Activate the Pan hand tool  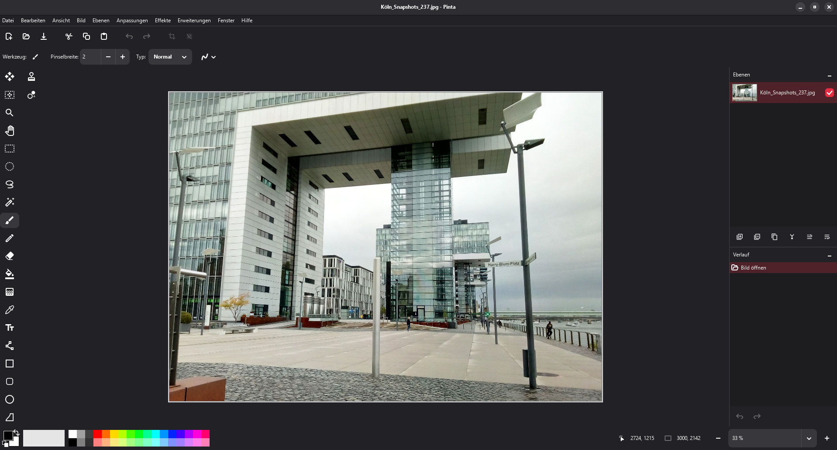[10, 131]
